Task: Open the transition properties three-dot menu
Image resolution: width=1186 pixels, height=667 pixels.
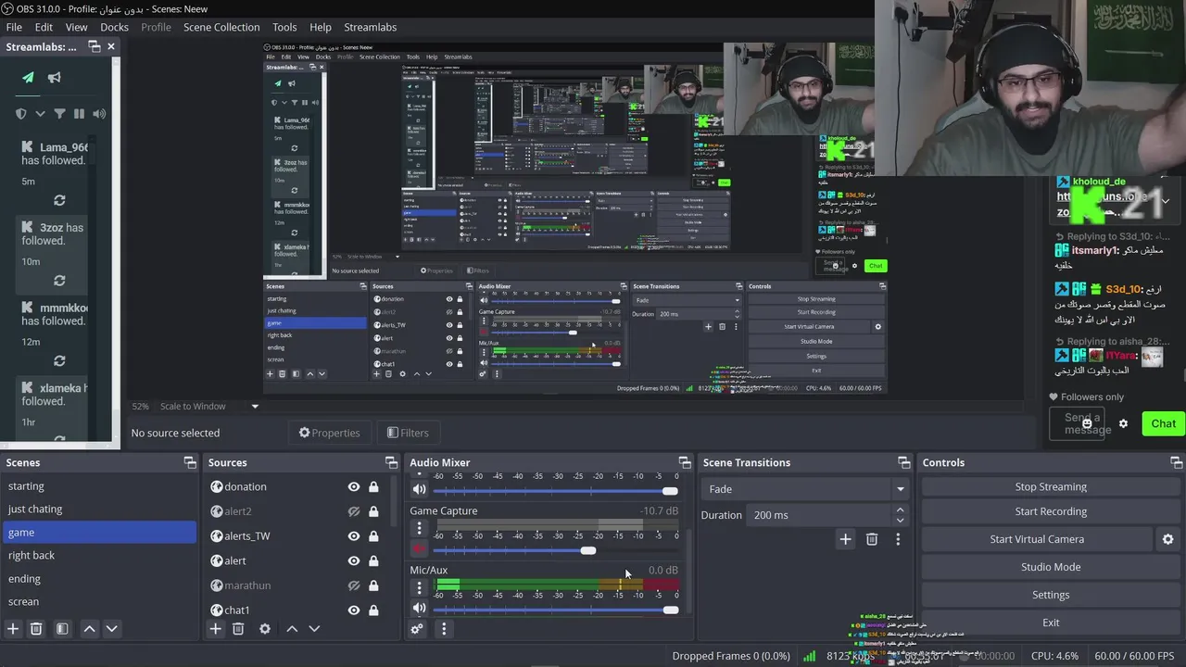Action: pos(898,539)
